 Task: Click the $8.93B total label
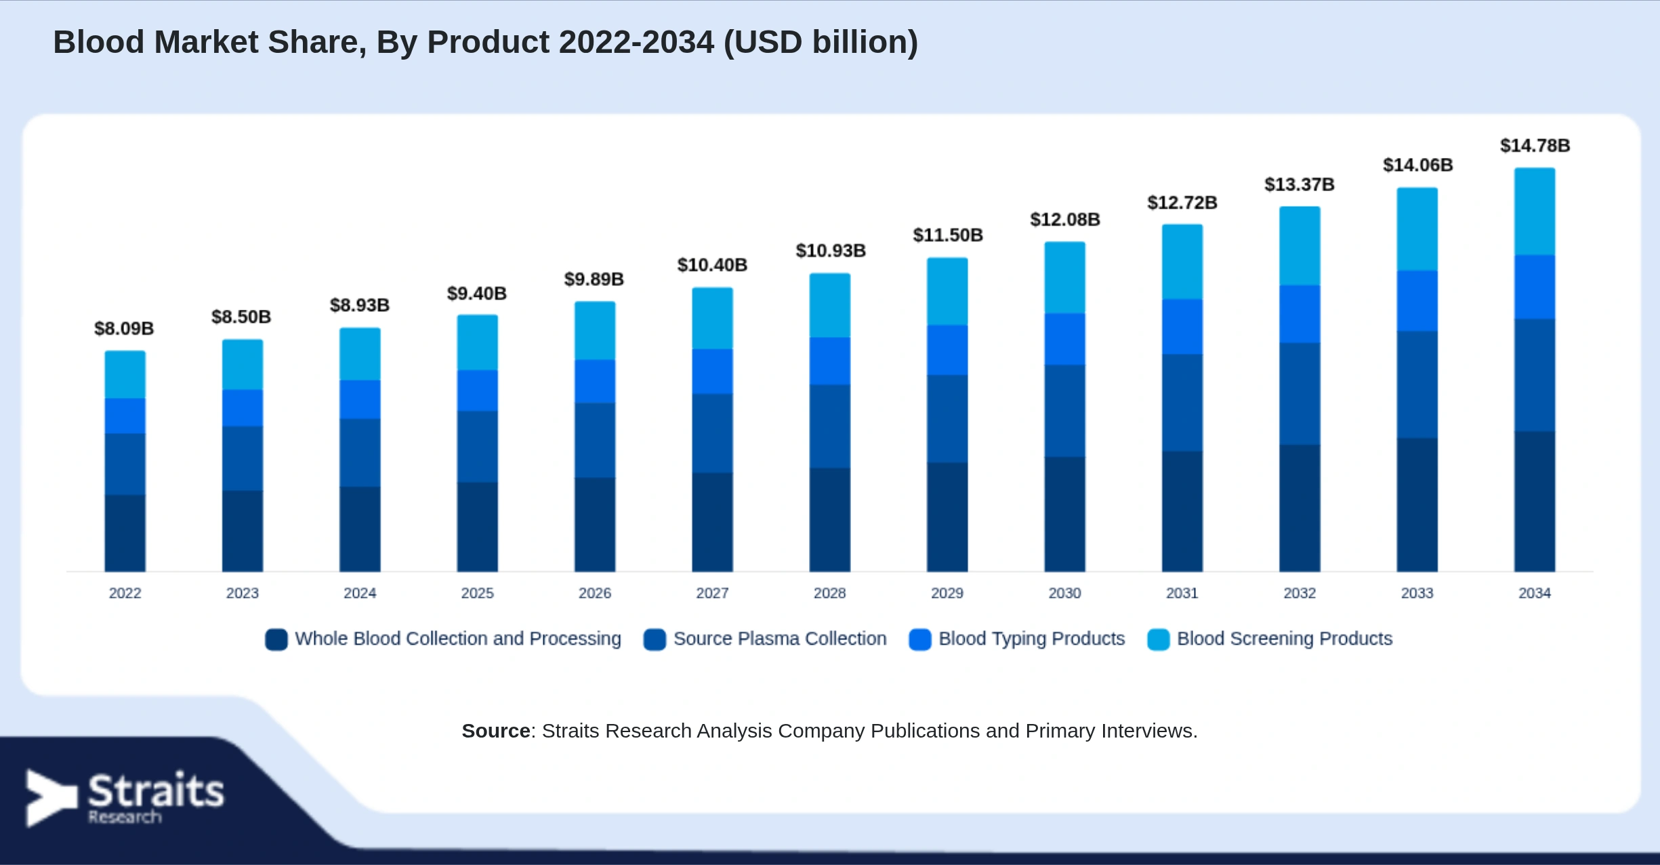(360, 306)
